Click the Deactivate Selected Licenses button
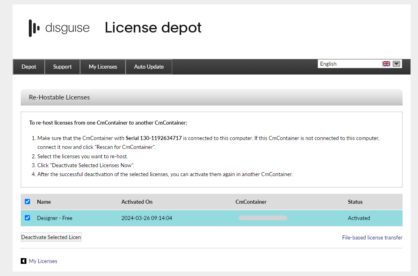 [x=51, y=237]
